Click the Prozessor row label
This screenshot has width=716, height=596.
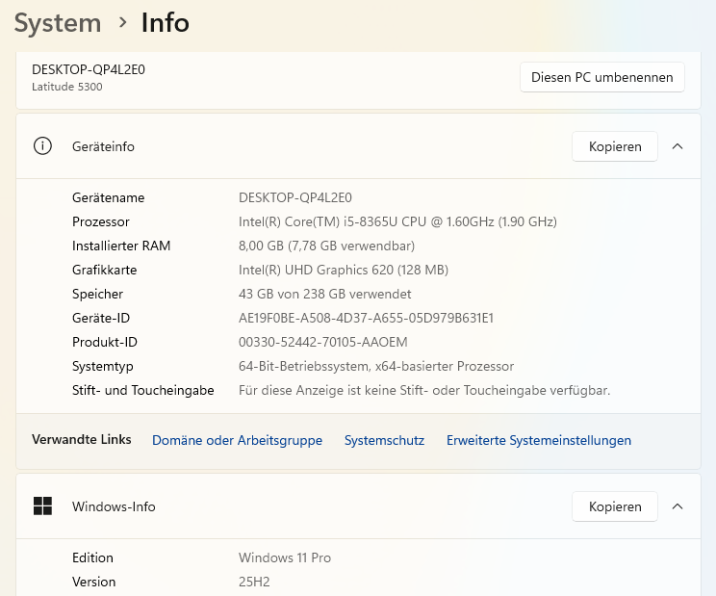(101, 221)
